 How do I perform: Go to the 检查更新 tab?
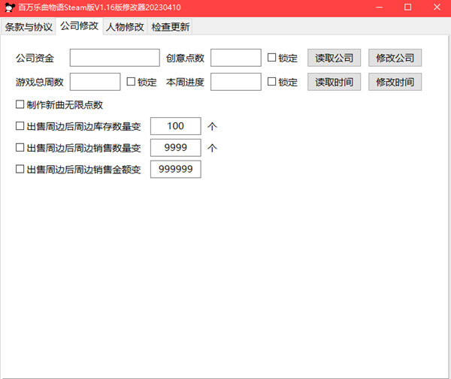[171, 27]
